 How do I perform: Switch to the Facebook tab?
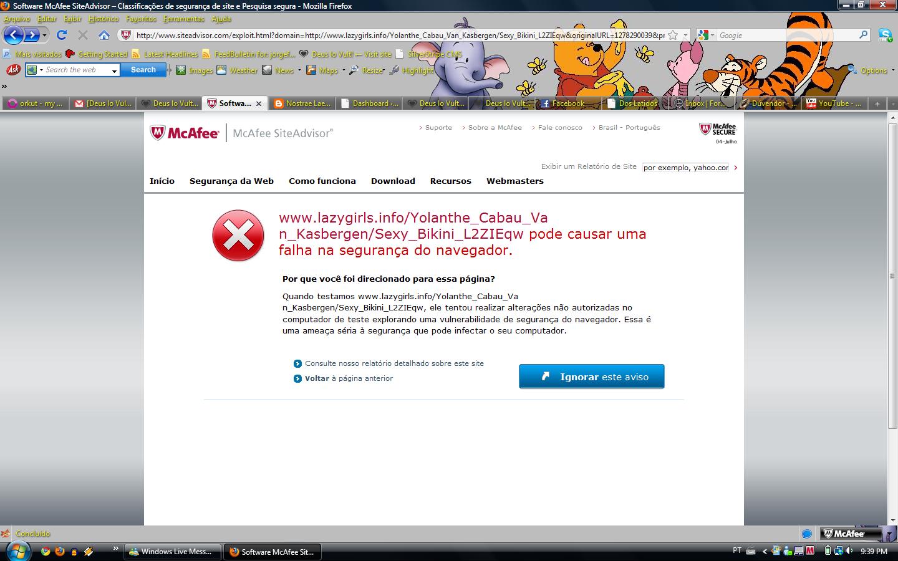click(569, 103)
